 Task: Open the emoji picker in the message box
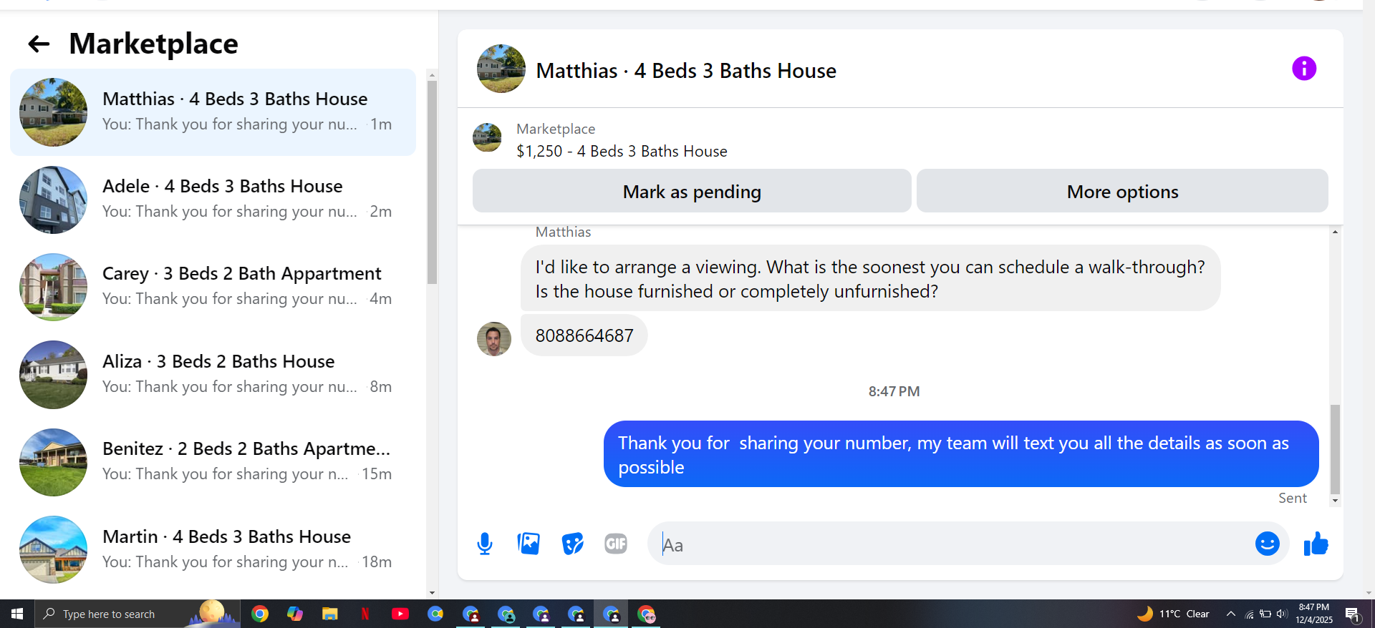pos(1267,544)
